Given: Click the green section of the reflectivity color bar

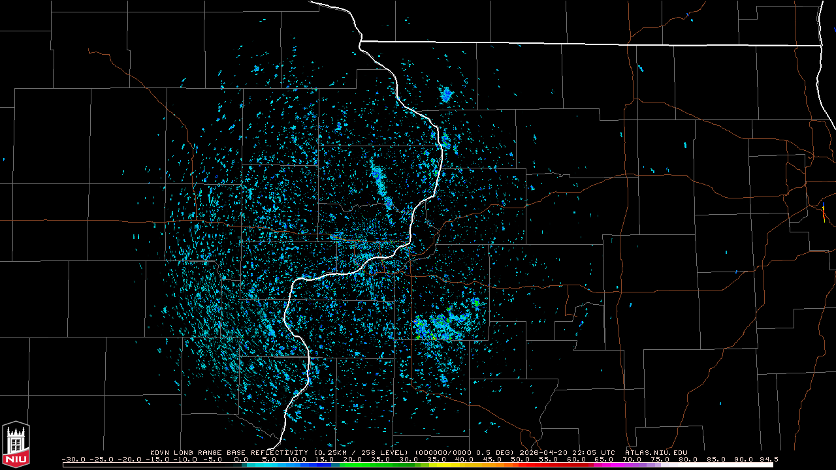Looking at the screenshot, I should click(381, 465).
